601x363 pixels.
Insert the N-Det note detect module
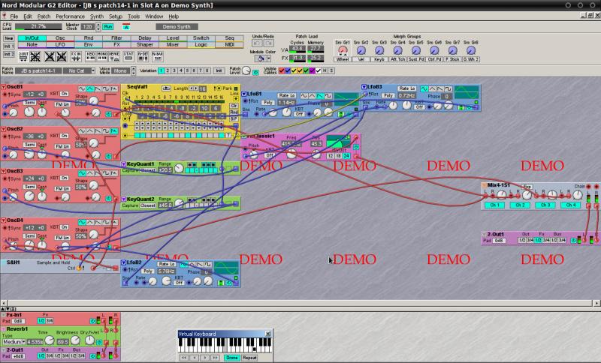click(x=143, y=56)
